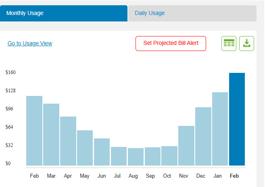Image resolution: width=265 pixels, height=187 pixels.
Task: Click the Nov usage bar
Action: pyautogui.click(x=186, y=146)
